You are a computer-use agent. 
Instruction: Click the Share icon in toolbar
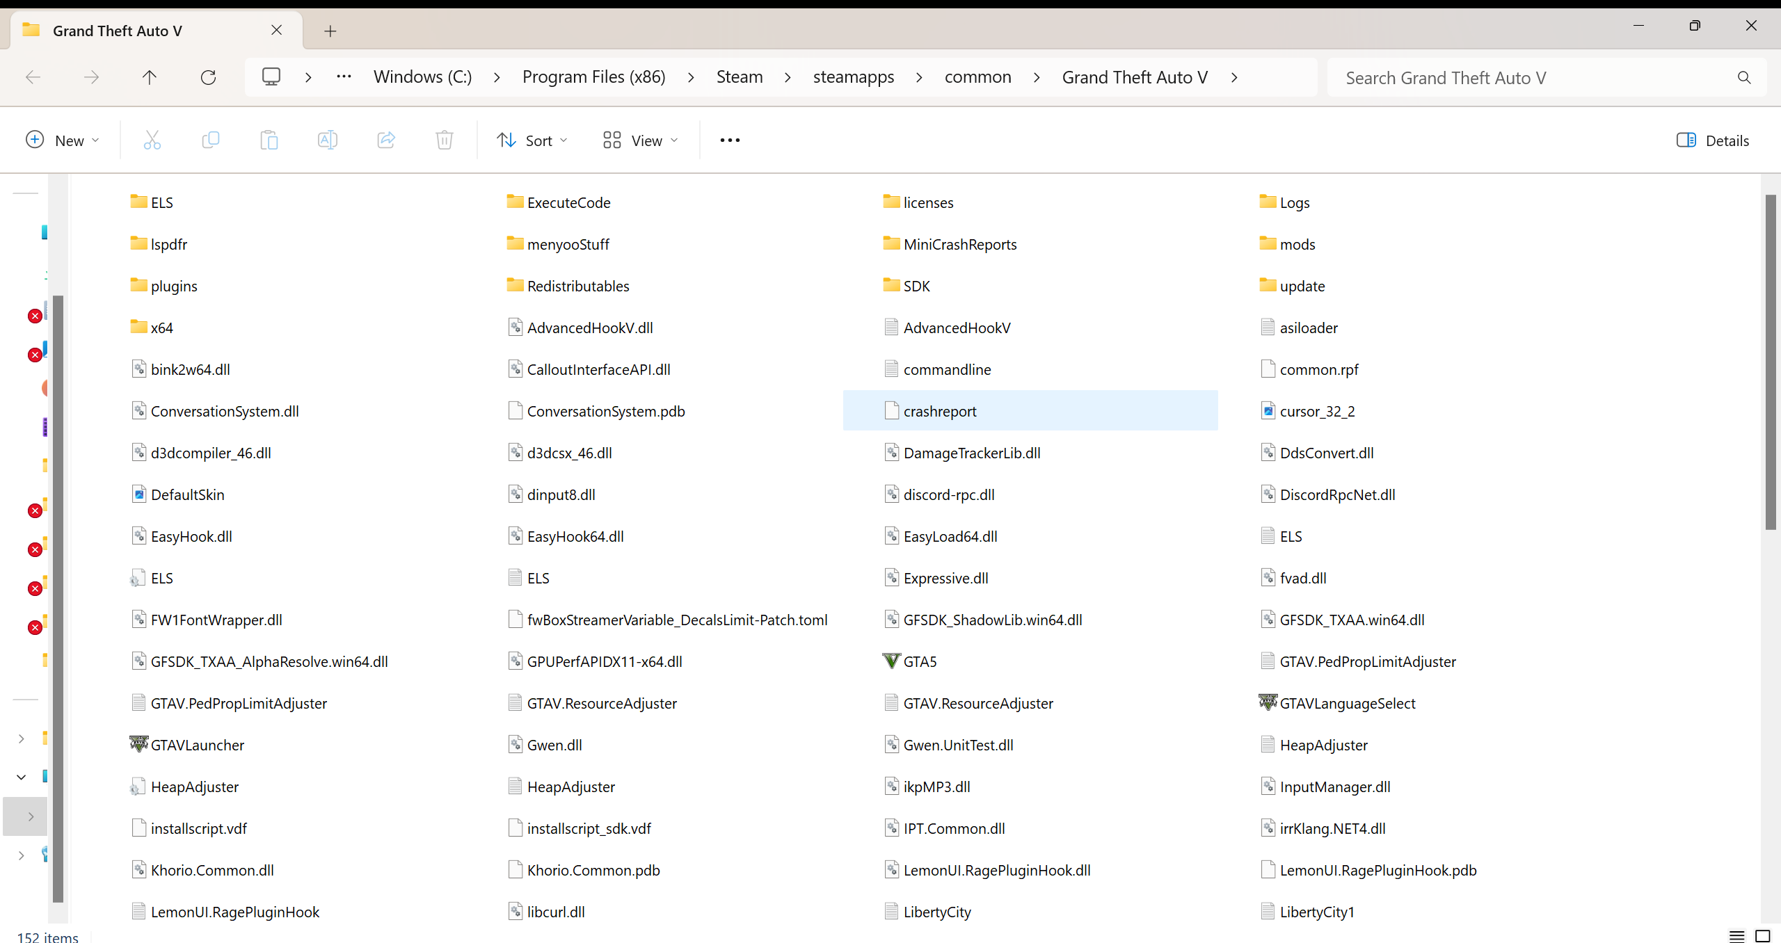click(x=386, y=140)
